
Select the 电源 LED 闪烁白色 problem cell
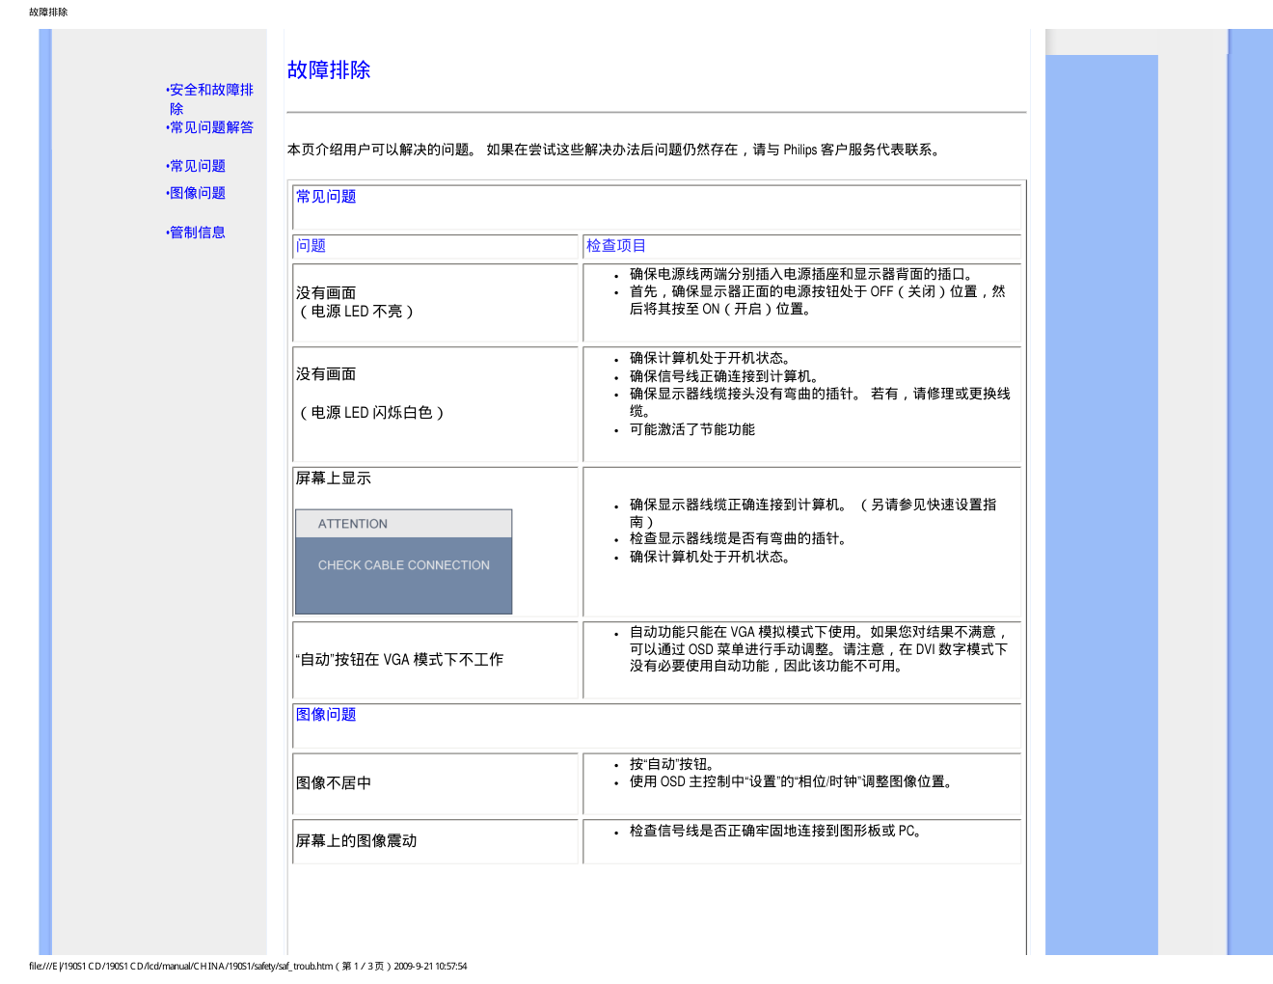pos(370,403)
